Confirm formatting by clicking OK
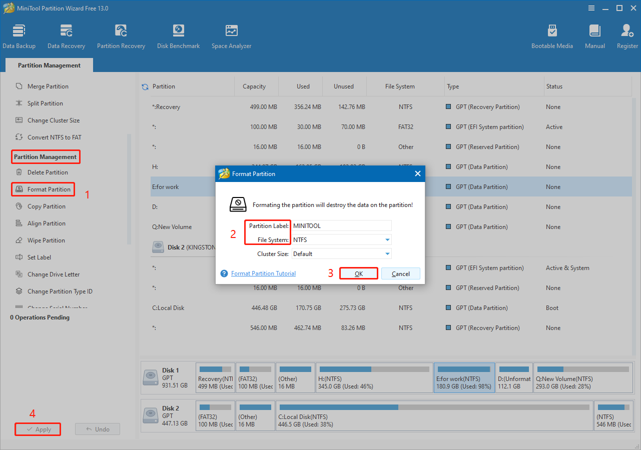The width and height of the screenshot is (641, 450). click(x=358, y=273)
